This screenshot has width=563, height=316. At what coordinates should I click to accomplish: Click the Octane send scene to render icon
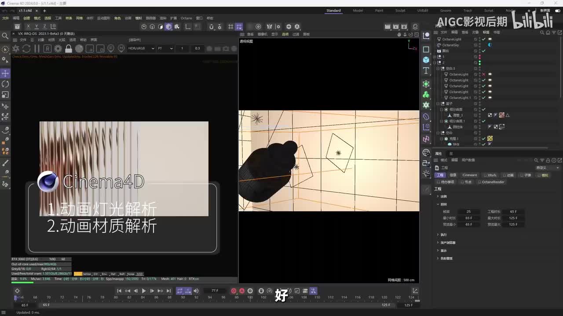(16, 48)
